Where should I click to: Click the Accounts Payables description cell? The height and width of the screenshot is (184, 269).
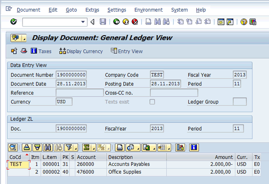coord(136,164)
